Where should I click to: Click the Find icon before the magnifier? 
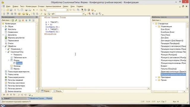(x=41, y=10)
